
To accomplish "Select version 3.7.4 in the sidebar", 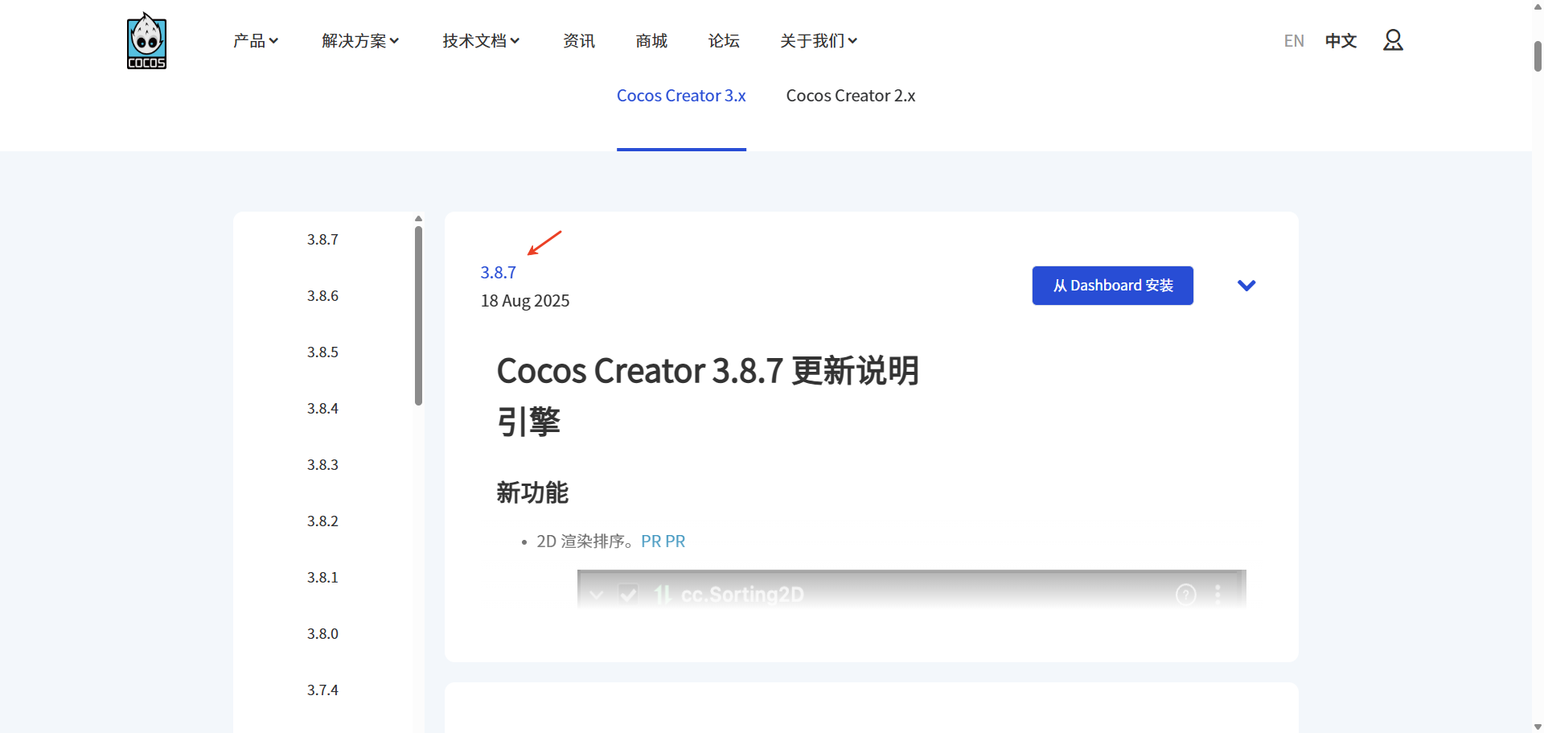I will (x=322, y=690).
